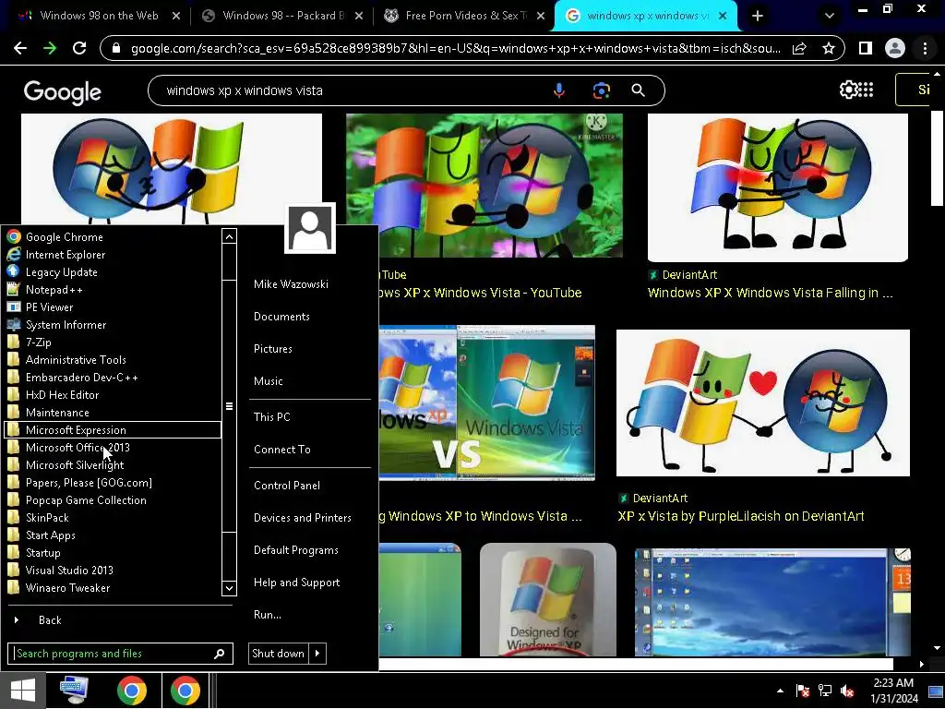Click the user account picture
945x709 pixels.
[x=310, y=228]
